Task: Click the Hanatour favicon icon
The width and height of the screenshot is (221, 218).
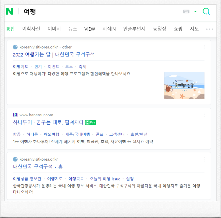Action: pos(15,115)
